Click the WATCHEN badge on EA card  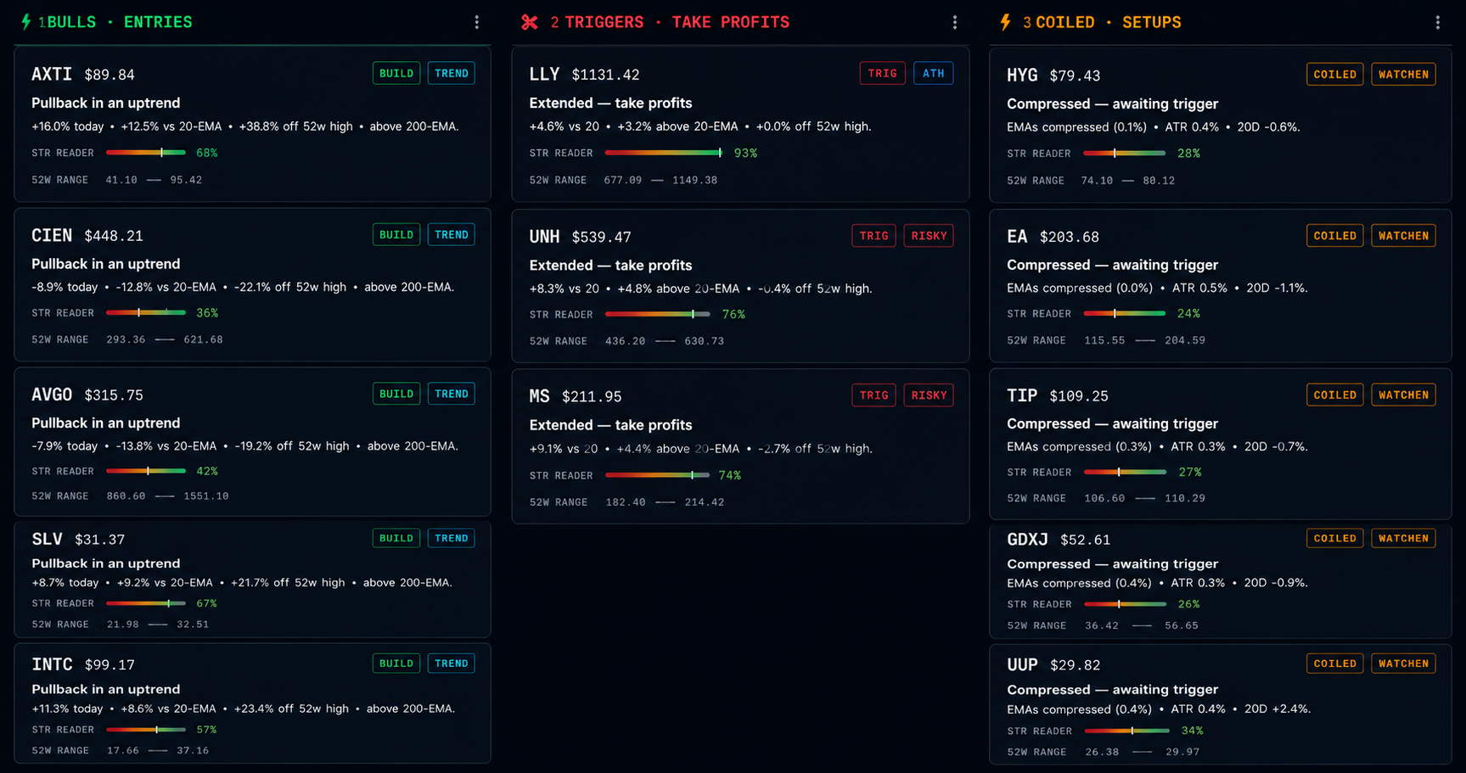tap(1403, 236)
